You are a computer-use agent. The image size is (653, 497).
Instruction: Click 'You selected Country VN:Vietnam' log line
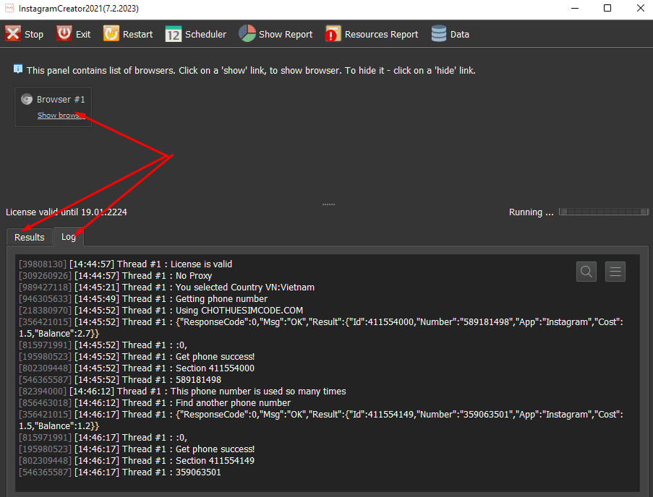[166, 288]
